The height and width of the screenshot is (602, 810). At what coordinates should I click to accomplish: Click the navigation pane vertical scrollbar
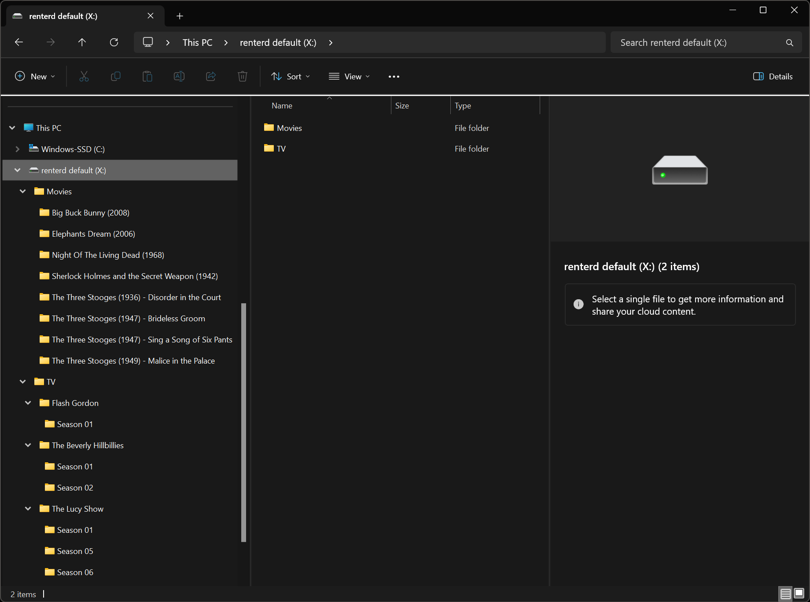tap(243, 422)
